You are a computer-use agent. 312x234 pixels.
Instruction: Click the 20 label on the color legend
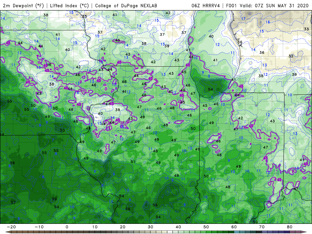pyautogui.click(x=122, y=227)
